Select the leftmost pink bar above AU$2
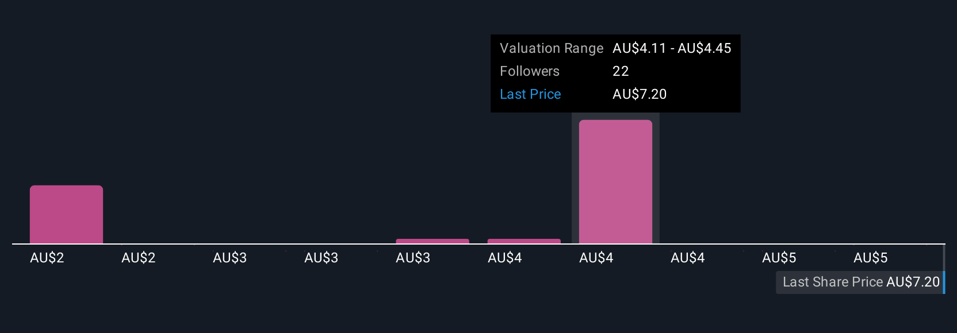 point(66,214)
